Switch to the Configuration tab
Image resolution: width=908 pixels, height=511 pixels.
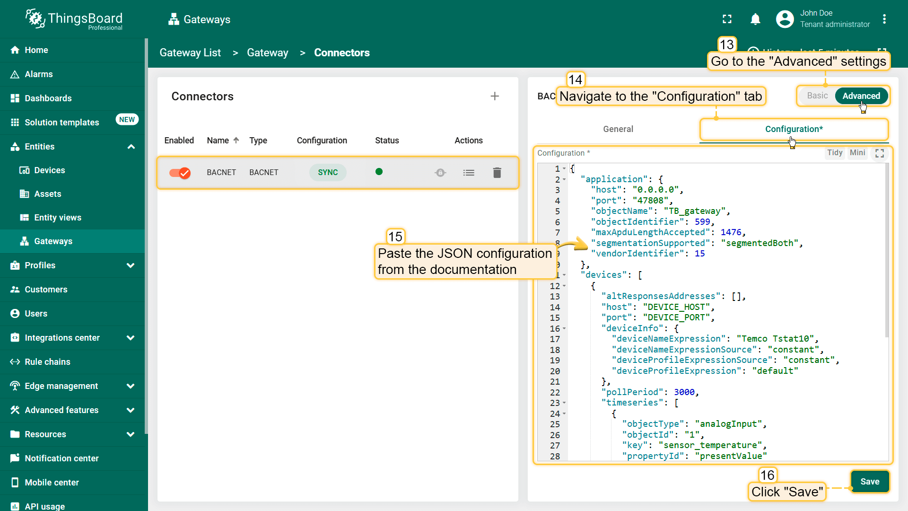(794, 129)
